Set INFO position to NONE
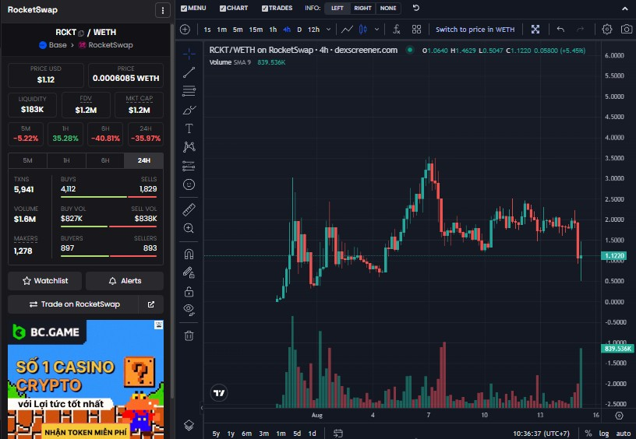Screen dimensions: 636x439 click(x=388, y=8)
